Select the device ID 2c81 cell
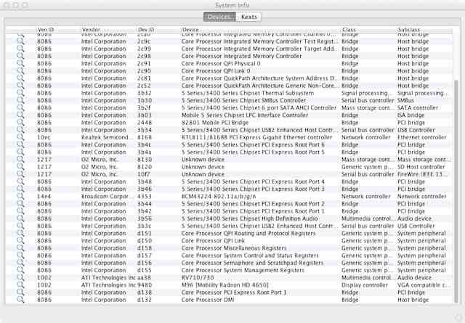The width and height of the screenshot is (465, 323). (144, 78)
